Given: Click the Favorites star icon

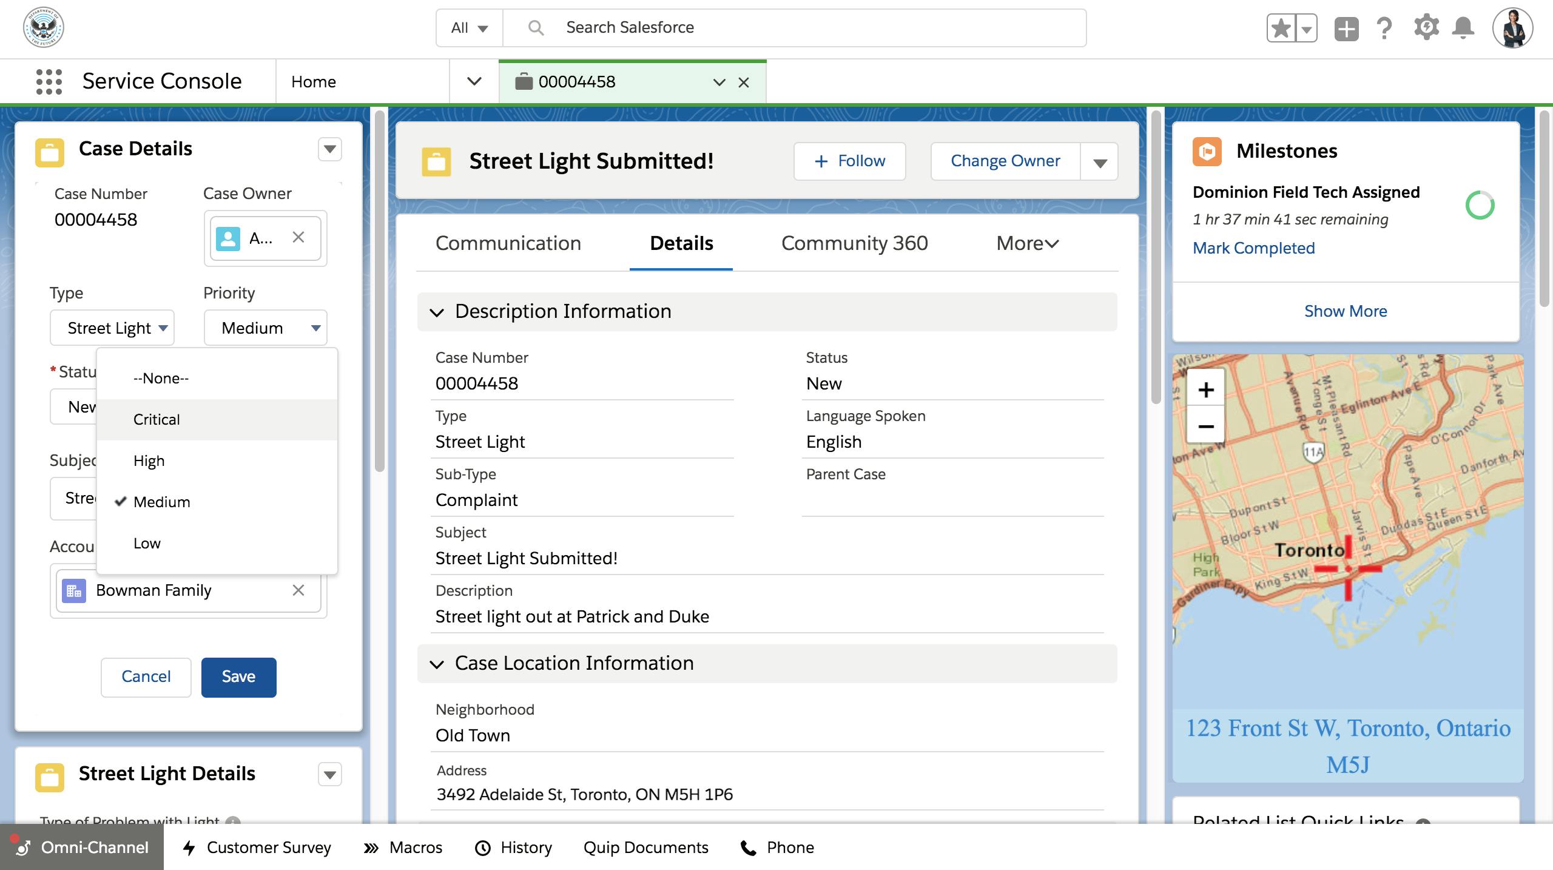Looking at the screenshot, I should (x=1281, y=28).
